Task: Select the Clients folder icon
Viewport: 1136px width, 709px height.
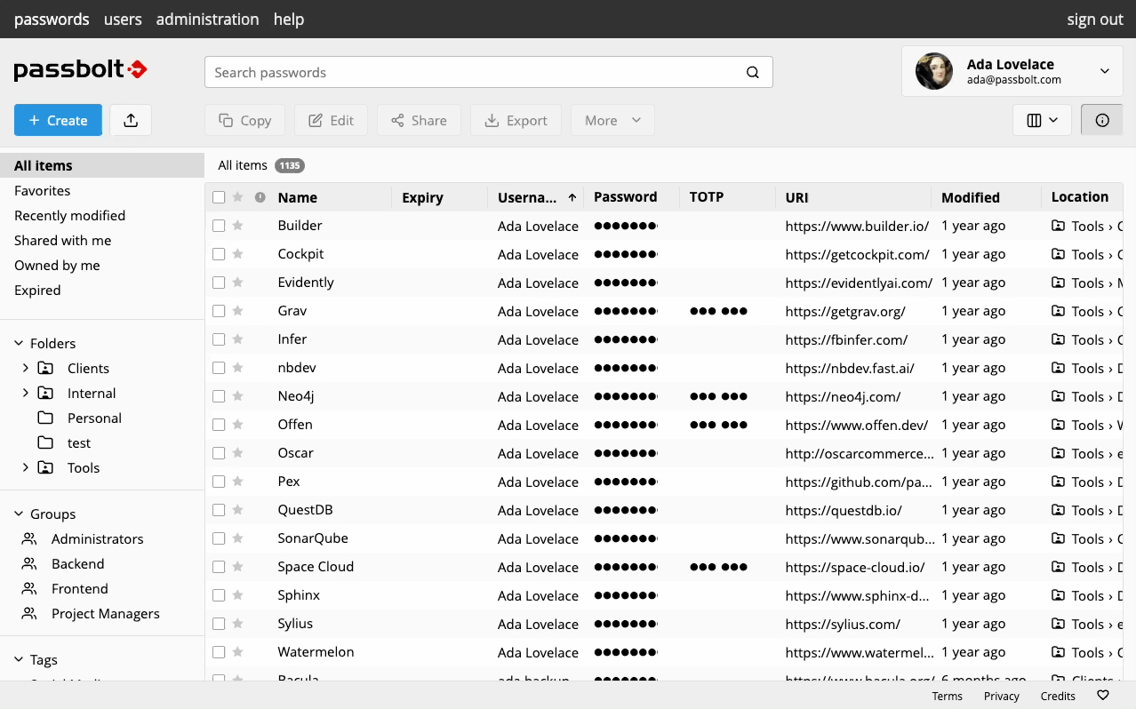Action: tap(45, 368)
